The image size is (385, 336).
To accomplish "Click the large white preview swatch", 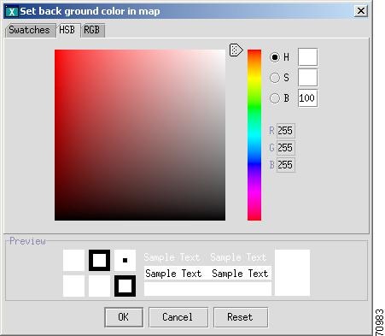I will (x=292, y=273).
